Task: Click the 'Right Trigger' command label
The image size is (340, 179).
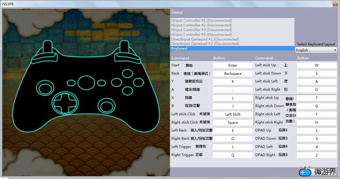Action: pyautogui.click(x=183, y=155)
